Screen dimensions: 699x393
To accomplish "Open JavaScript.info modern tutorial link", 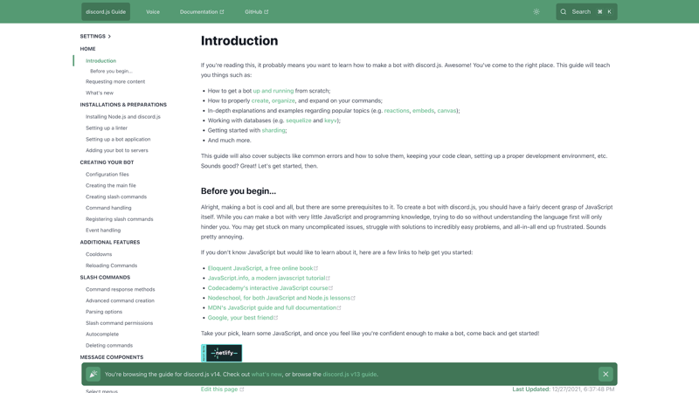I will point(266,278).
